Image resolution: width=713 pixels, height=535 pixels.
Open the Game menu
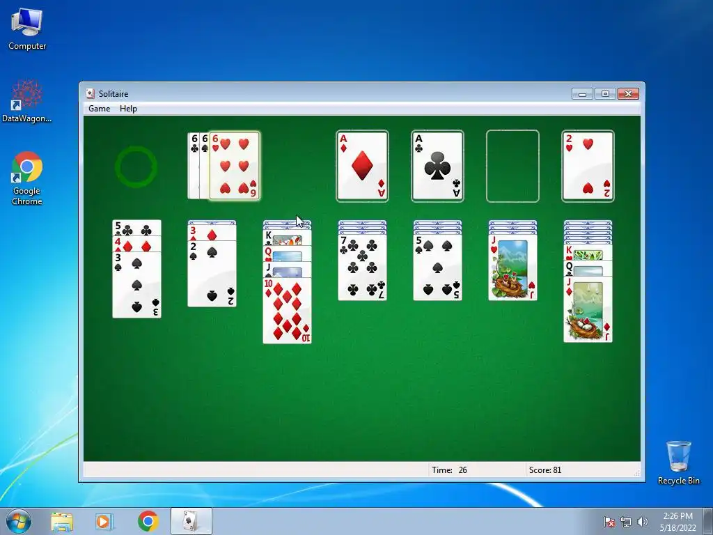99,108
